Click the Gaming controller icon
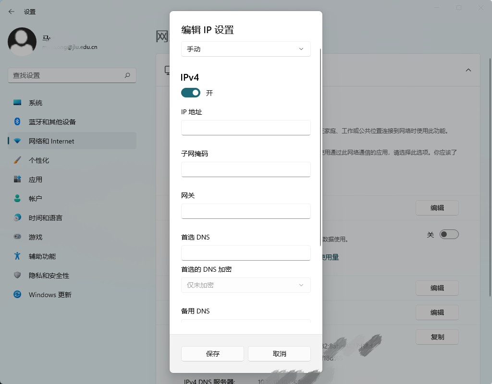492x384 pixels. (x=17, y=237)
